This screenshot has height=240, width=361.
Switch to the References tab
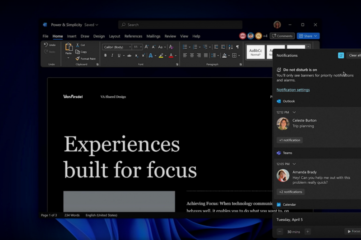click(133, 36)
